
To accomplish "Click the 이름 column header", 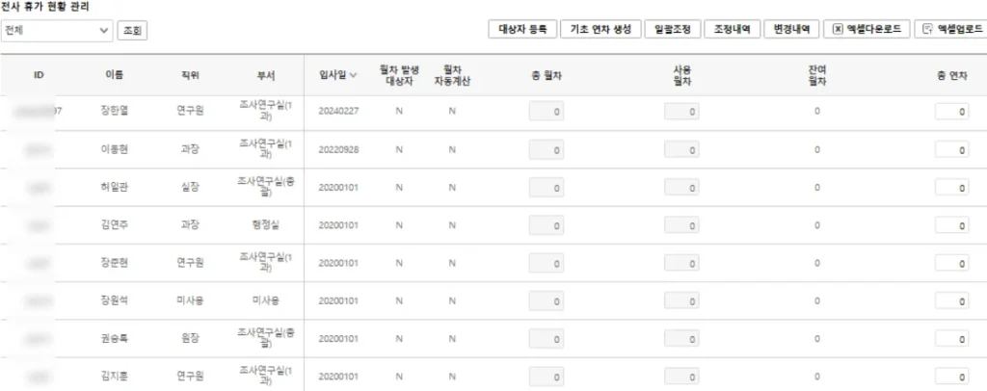I will pos(114,75).
